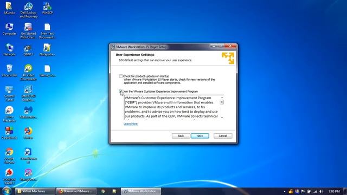Launch the Google Chrome desktop shortcut
347x195 pixels.
click(9, 156)
